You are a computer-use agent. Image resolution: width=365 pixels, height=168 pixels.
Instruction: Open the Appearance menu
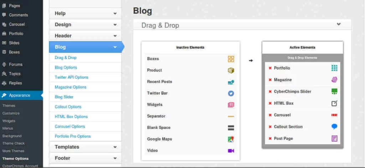coord(21,95)
